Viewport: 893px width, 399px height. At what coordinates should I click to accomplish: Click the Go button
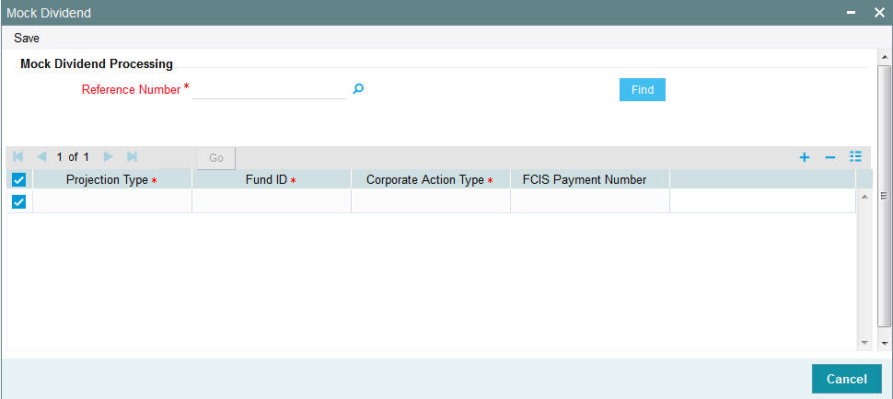[x=216, y=158]
